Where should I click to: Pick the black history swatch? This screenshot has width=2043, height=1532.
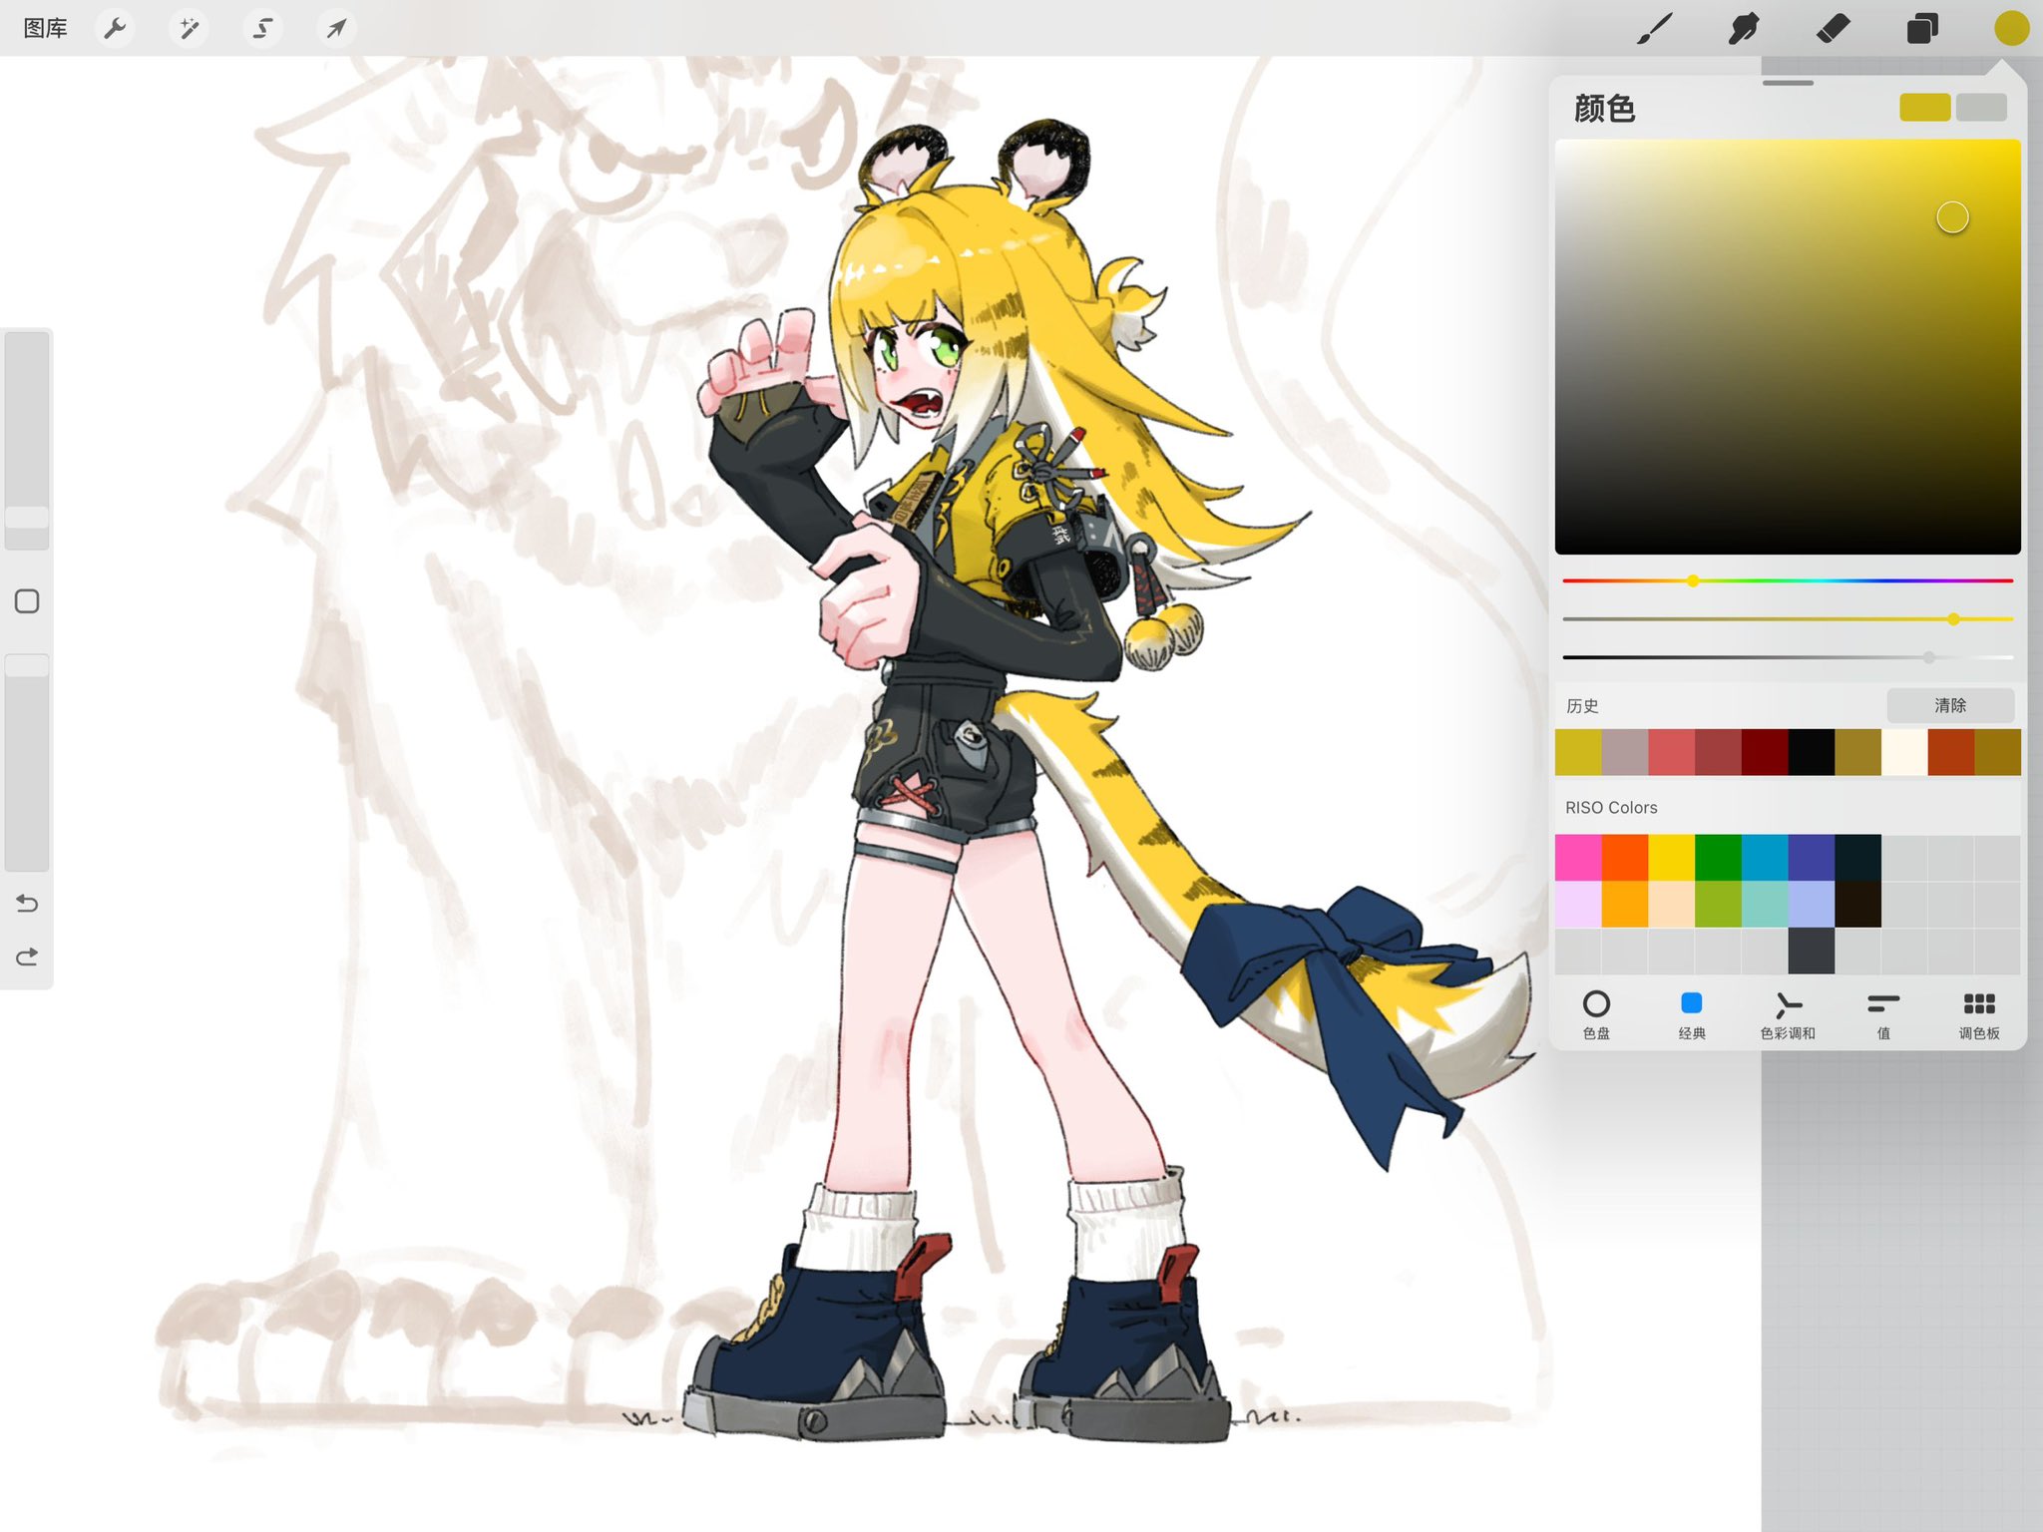coord(1812,752)
